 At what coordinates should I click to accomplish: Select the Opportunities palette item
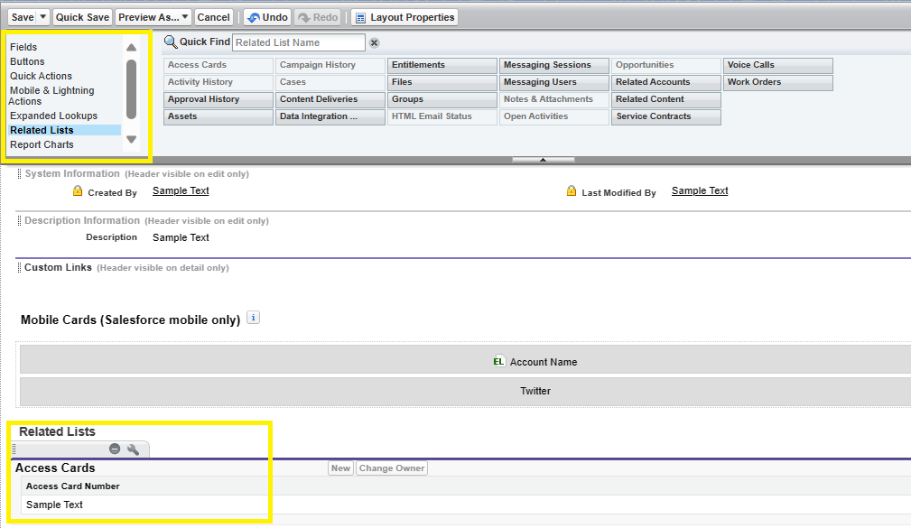pyautogui.click(x=666, y=65)
